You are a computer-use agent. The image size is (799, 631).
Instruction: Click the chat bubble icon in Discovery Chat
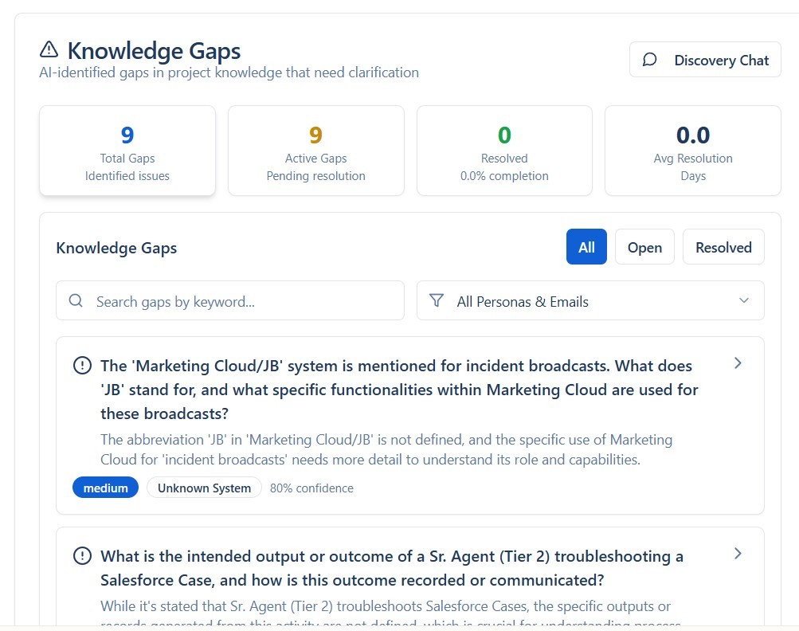[x=649, y=60]
